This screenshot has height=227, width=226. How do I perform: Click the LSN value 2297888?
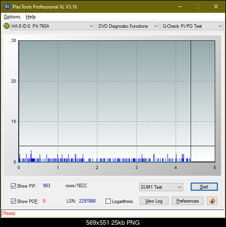click(x=87, y=201)
